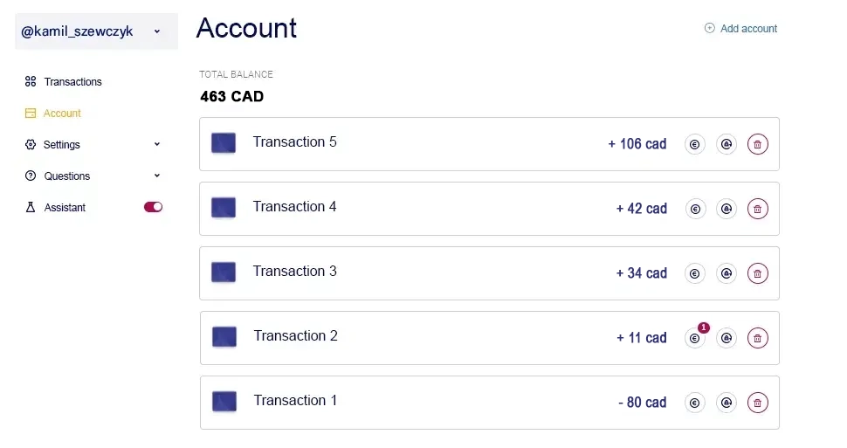The height and width of the screenshot is (448, 847).
Task: Click the at-sign icon for Transaction 5
Action: coord(726,144)
